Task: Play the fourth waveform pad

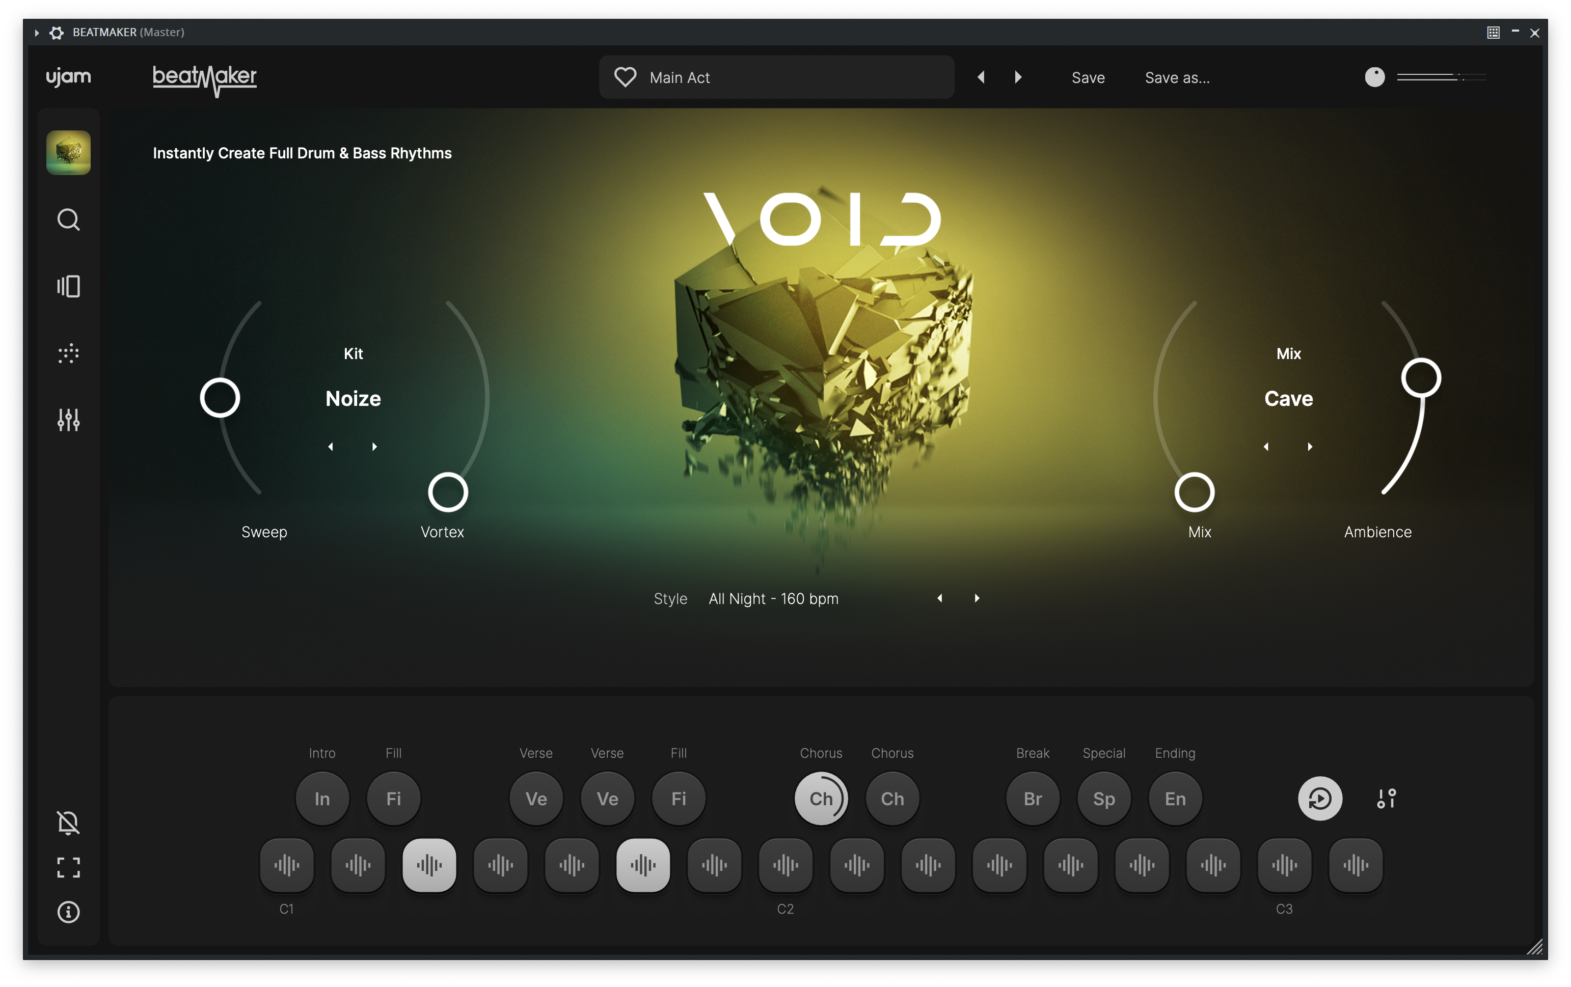Action: [500, 866]
